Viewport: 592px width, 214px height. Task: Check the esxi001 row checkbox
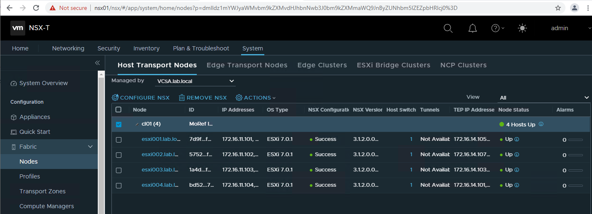pos(118,140)
